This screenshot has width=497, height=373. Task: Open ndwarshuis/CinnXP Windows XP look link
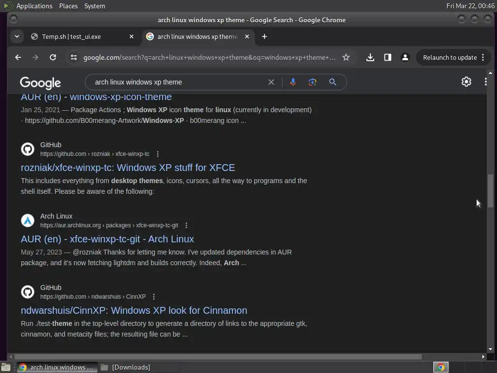pyautogui.click(x=134, y=310)
